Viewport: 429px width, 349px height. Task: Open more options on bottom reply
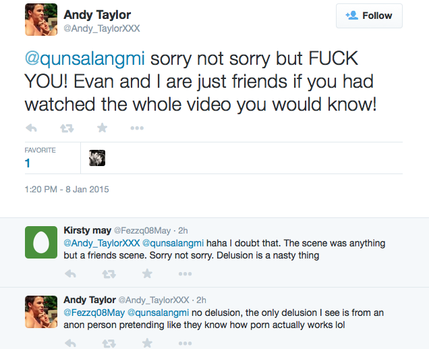(x=185, y=343)
